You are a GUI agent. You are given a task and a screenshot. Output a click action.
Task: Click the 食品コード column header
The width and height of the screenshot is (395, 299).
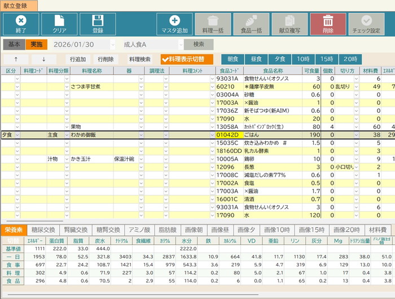pos(229,71)
